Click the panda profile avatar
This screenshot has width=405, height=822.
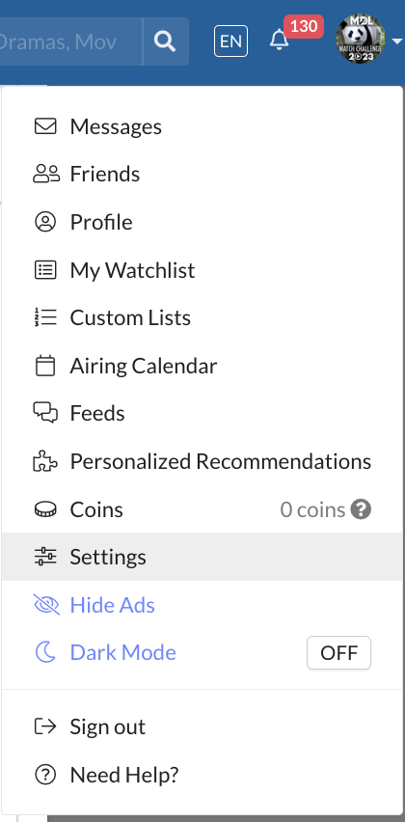(361, 40)
